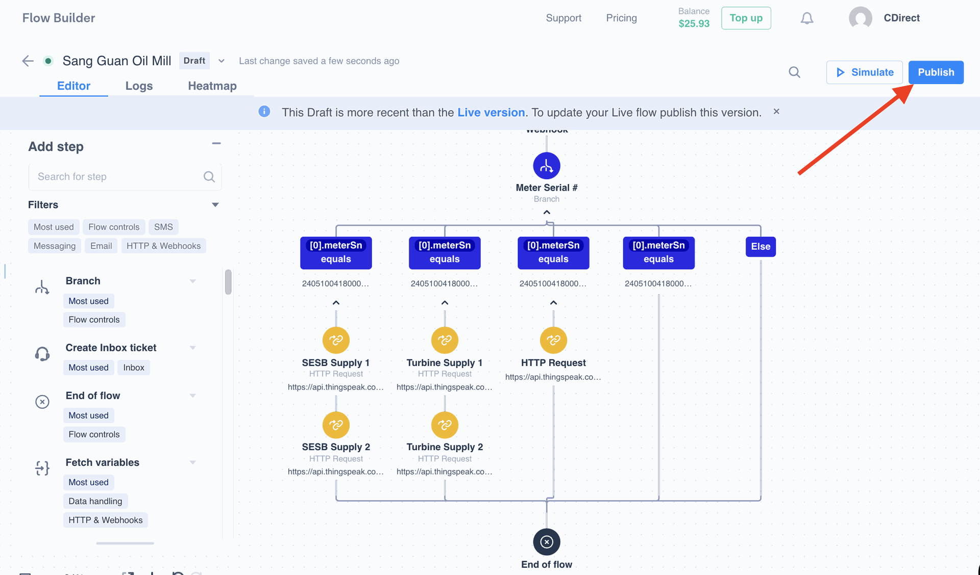980x575 pixels.
Task: Toggle the Flow controls filter chip
Action: click(113, 227)
